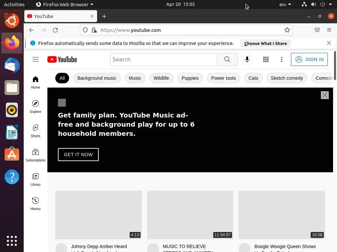Open the YouTube apps grid icon
The height and width of the screenshot is (252, 337).
pyautogui.click(x=266, y=59)
